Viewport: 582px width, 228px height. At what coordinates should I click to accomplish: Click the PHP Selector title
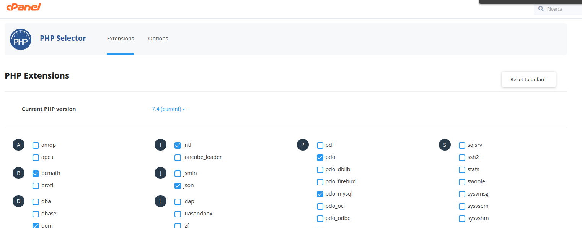[63, 38]
